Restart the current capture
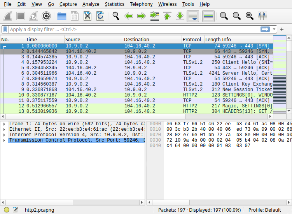The image size is (292, 214). pyautogui.click(x=33, y=16)
